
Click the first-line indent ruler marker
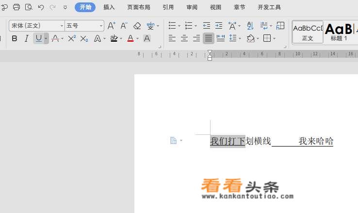(x=210, y=53)
